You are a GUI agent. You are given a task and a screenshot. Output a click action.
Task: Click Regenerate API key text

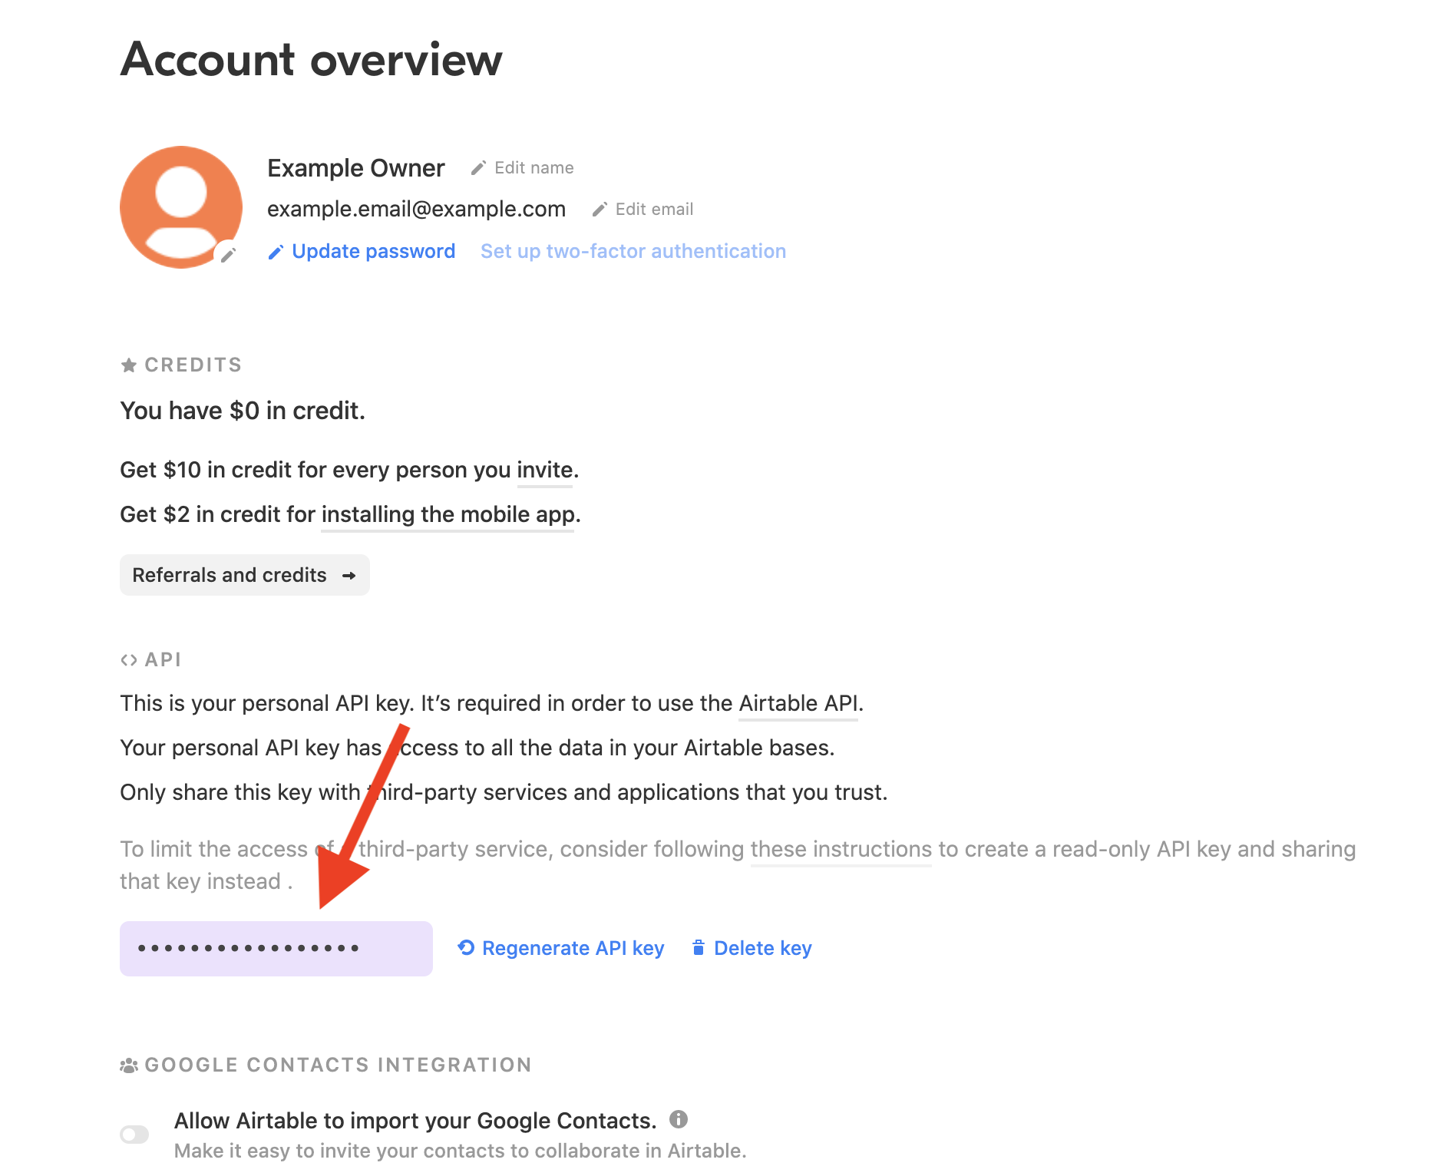coord(573,949)
